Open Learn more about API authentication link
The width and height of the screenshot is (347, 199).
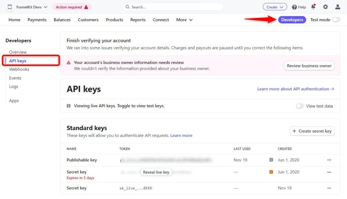tap(295, 89)
